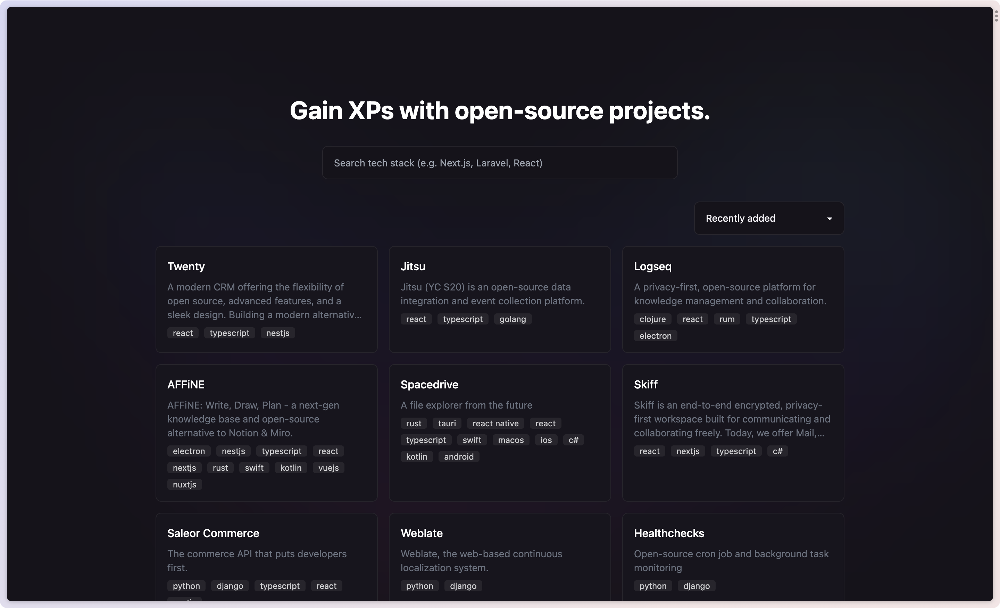Click the c# tag on Spacedrive card

(574, 440)
